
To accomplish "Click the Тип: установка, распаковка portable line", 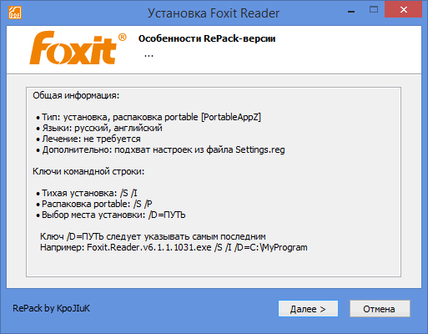I will (149, 117).
